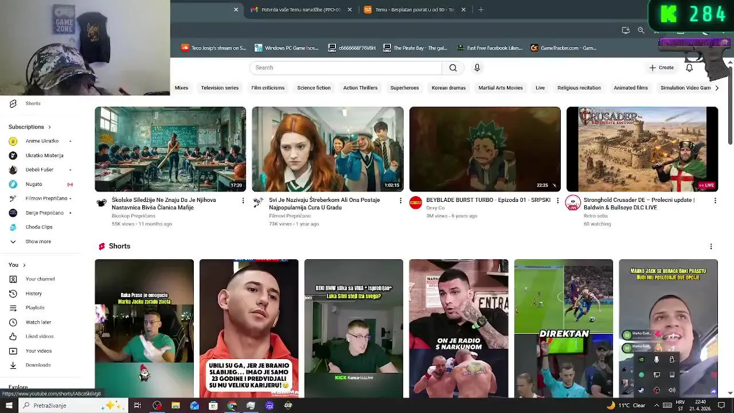This screenshot has width=734, height=413.
Task: Open the Dexy Co channel avatar
Action: 416,202
